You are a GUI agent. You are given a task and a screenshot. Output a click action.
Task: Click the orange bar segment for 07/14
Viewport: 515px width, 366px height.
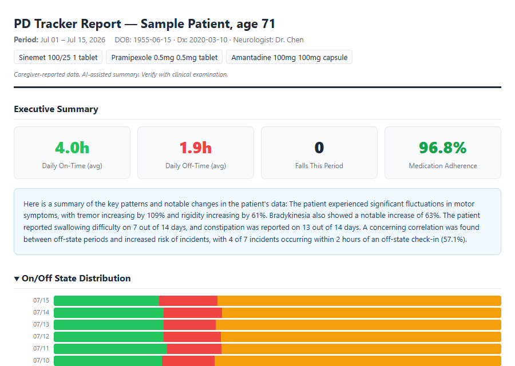(362, 313)
